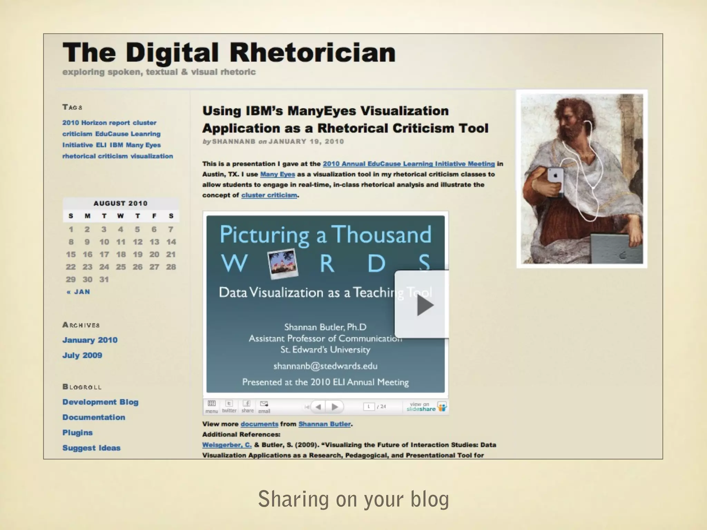
Task: Open the January 2010 archive
Action: 90,340
